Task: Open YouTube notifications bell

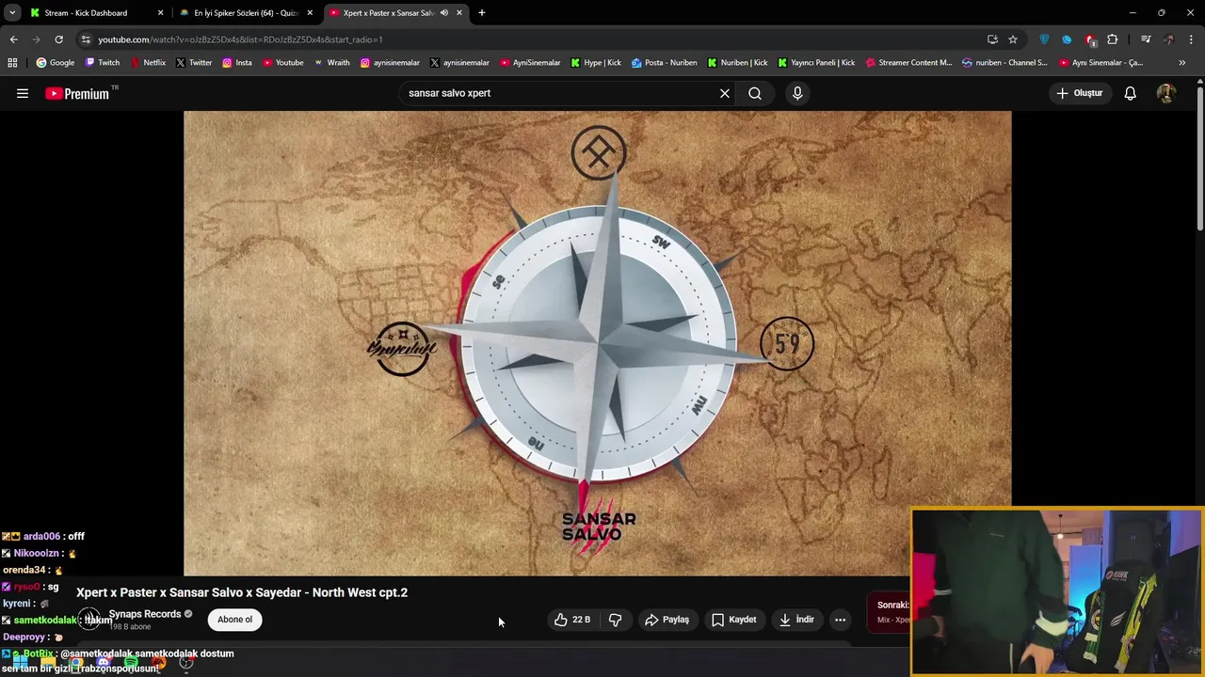Action: [x=1130, y=93]
